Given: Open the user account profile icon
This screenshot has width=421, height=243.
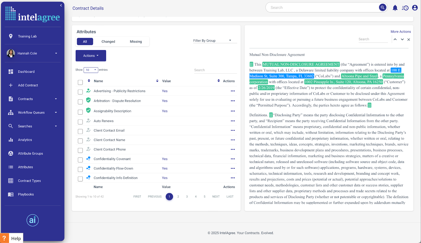Looking at the screenshot, I should coord(415,8).
